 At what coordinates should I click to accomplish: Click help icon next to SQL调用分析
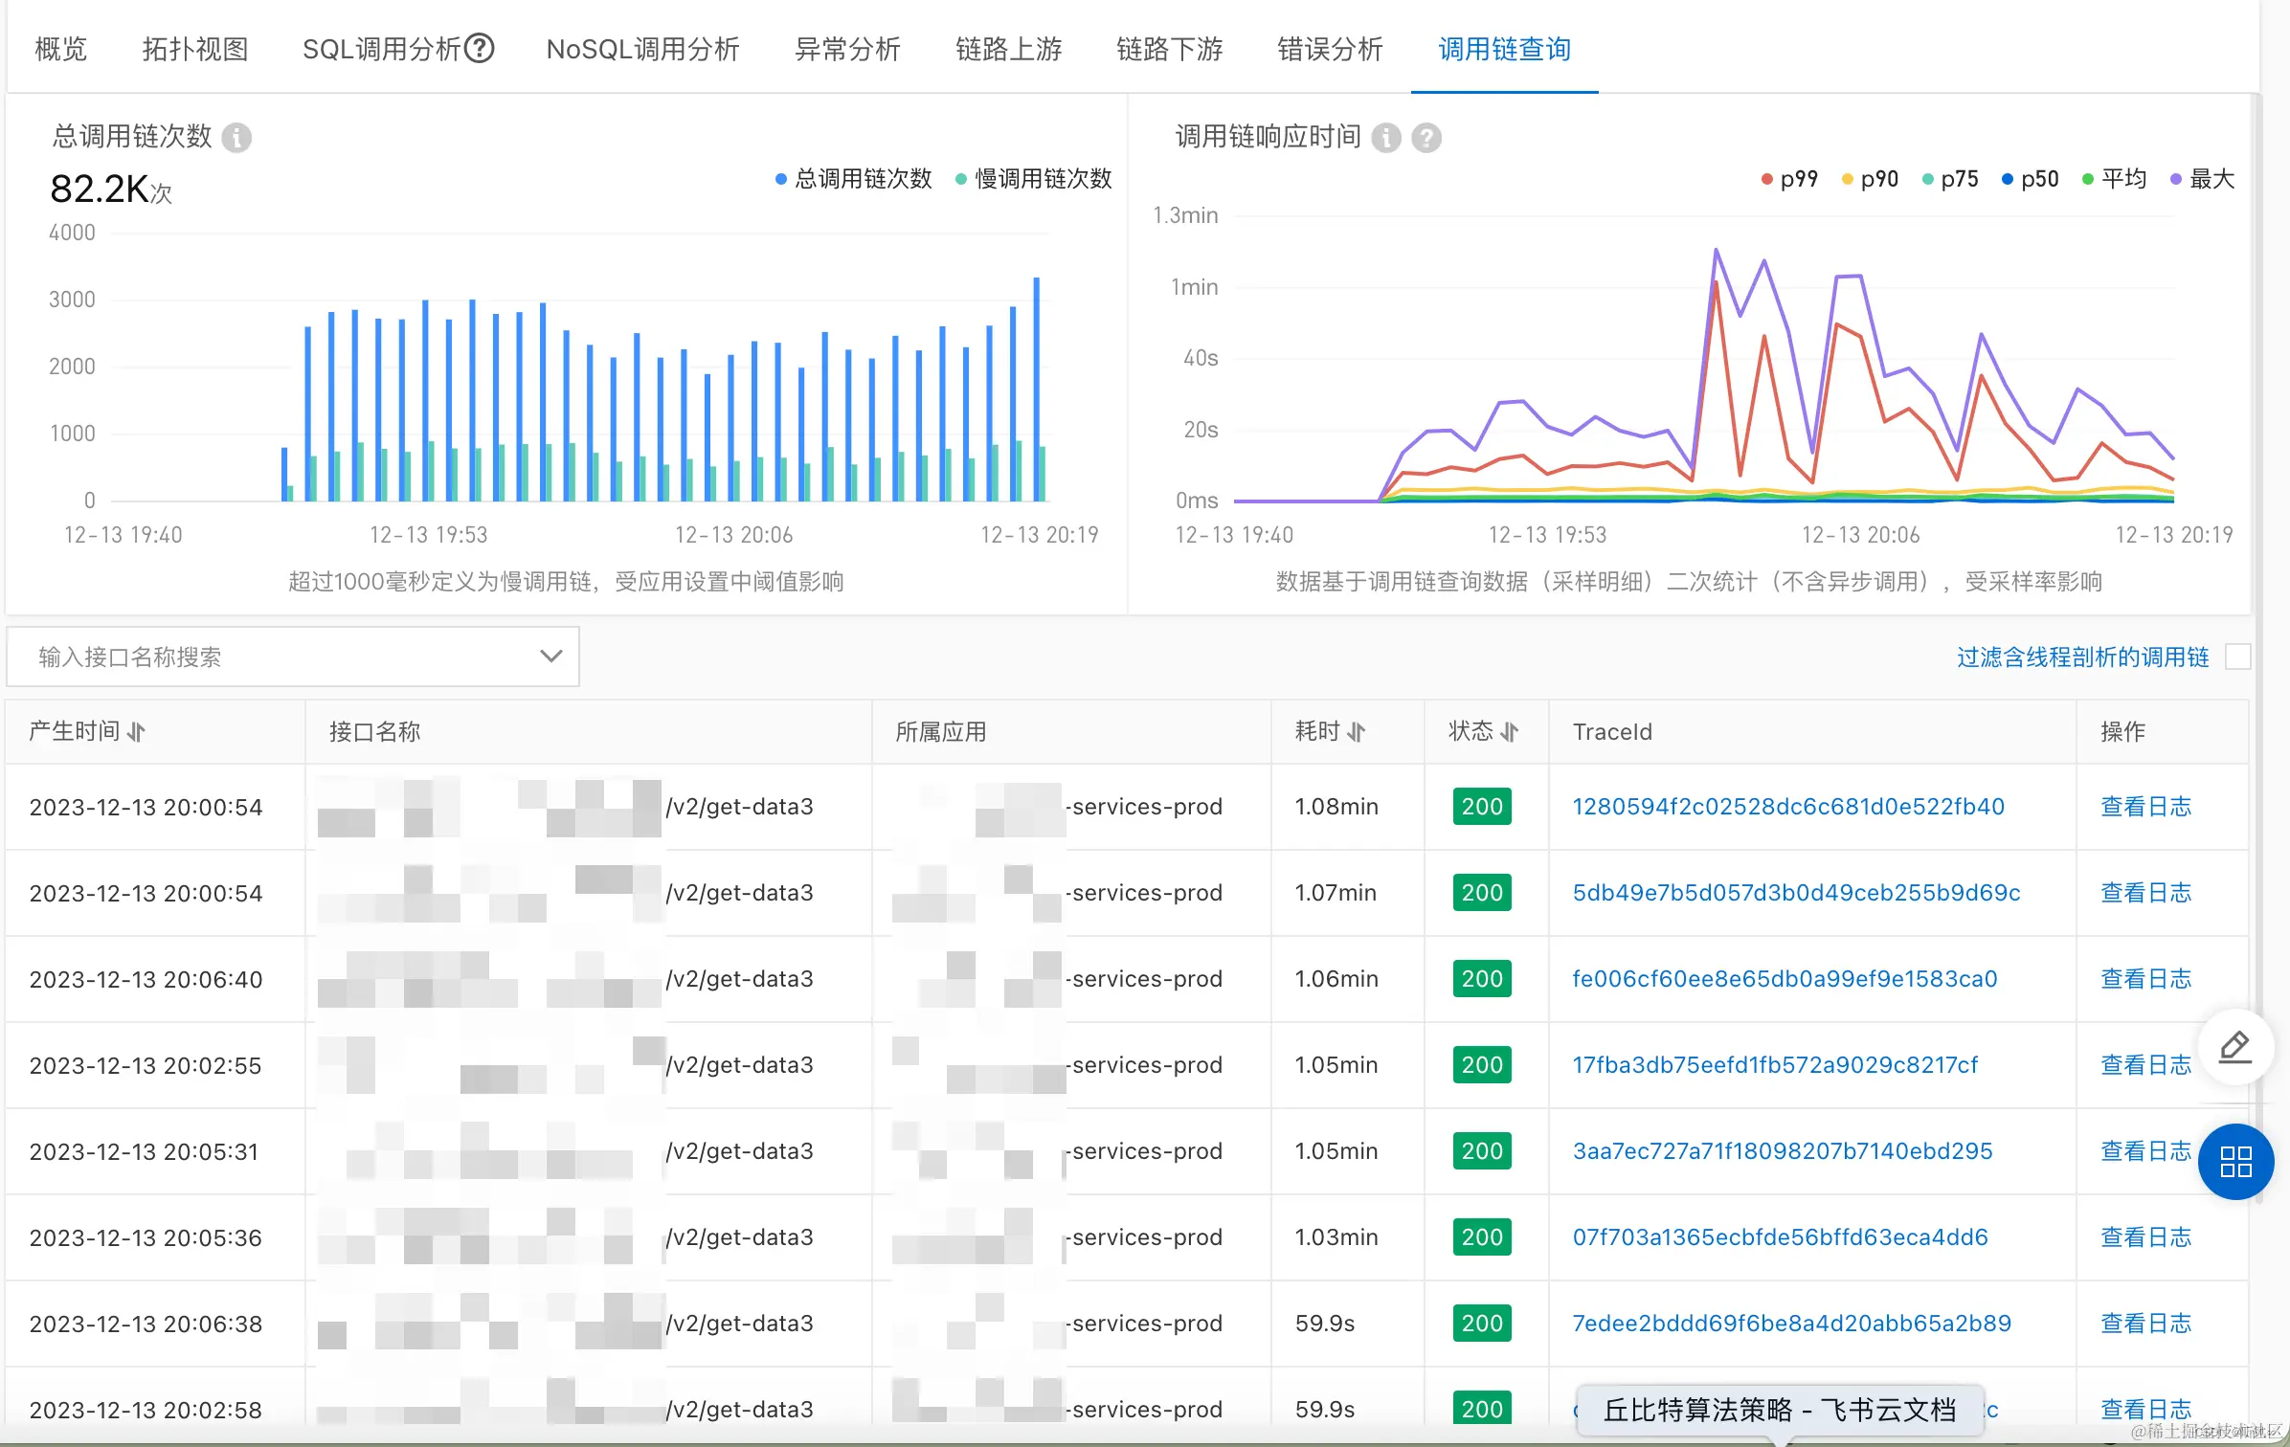[479, 48]
